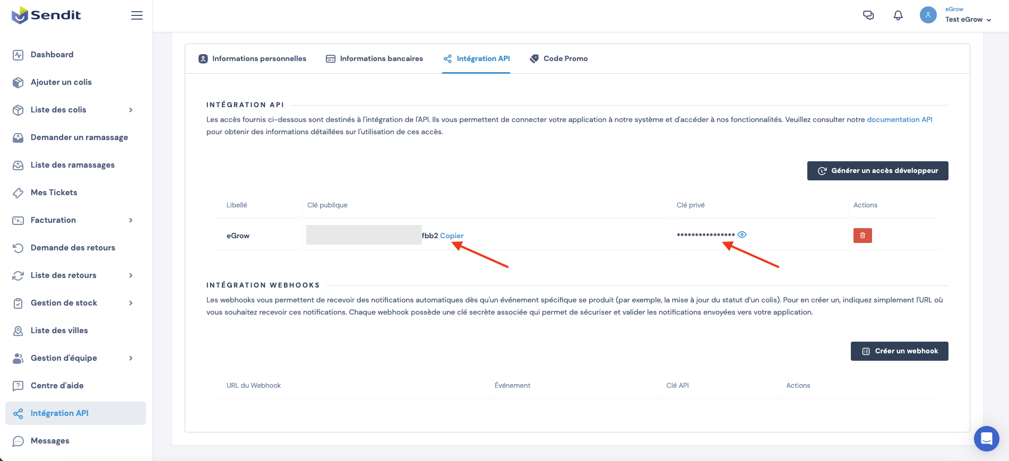This screenshot has height=461, width=1009.
Task: Click Générer un accès développeur button
Action: [878, 171]
